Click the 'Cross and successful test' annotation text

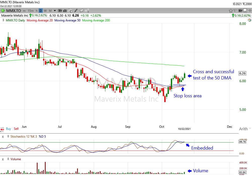pos(213,75)
